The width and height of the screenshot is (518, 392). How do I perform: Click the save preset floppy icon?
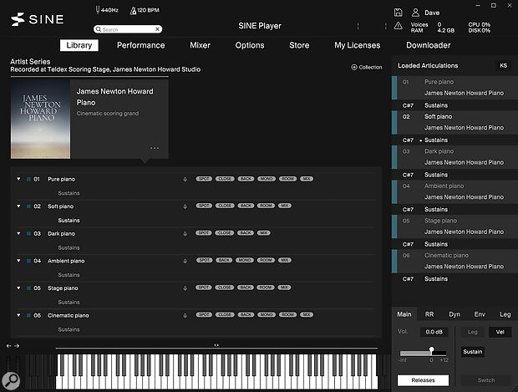[x=398, y=13]
